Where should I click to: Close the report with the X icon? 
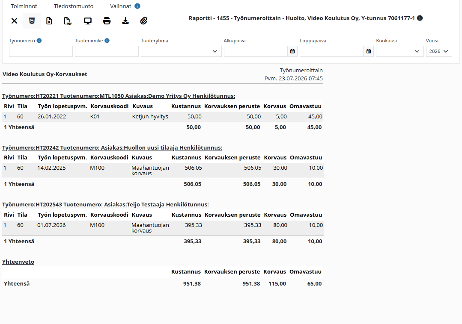[x=14, y=21]
